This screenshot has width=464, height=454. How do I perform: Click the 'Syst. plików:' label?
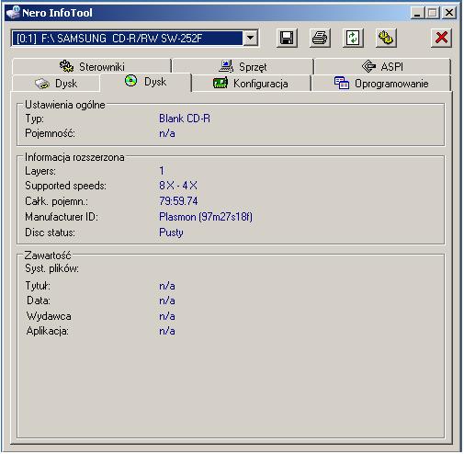pyautogui.click(x=51, y=268)
